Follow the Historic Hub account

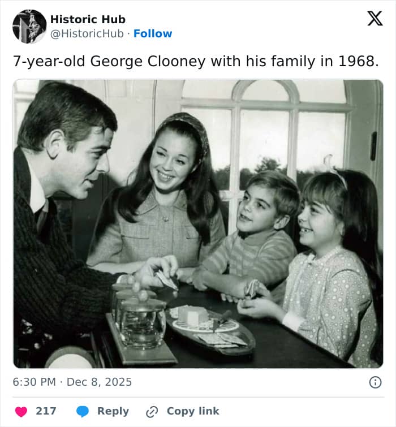pos(153,33)
